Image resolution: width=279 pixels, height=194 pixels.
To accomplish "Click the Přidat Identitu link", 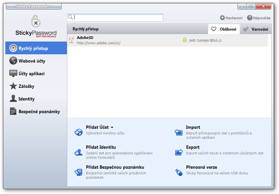I will (101, 147).
